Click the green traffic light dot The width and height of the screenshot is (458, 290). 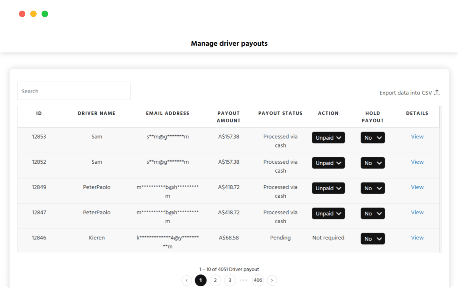coord(44,13)
